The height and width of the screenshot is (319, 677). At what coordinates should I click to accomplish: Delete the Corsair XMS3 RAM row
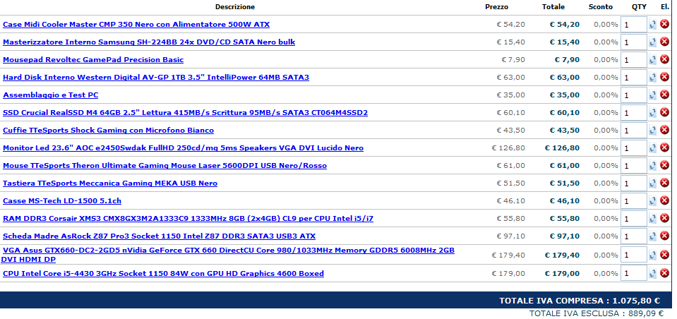point(664,218)
